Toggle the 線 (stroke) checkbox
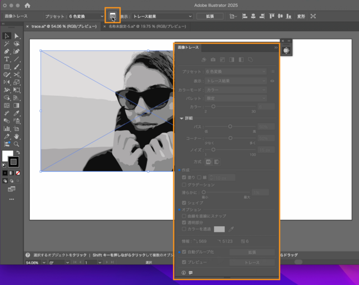The height and width of the screenshot is (285, 359). (199, 177)
